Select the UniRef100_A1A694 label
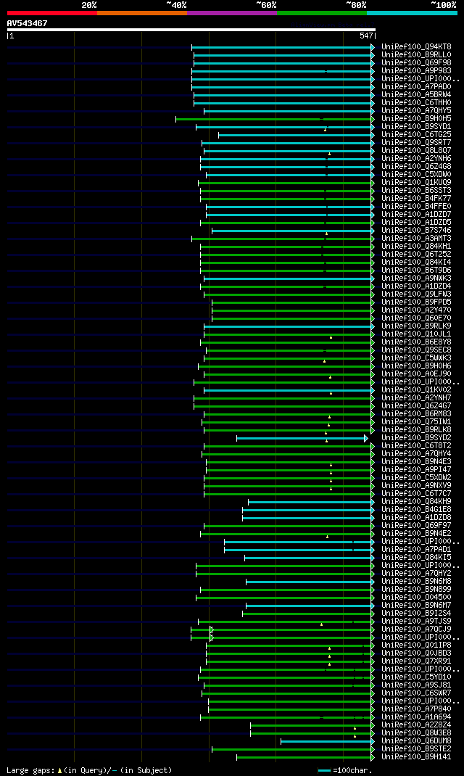The width and height of the screenshot is (464, 776). [416, 717]
